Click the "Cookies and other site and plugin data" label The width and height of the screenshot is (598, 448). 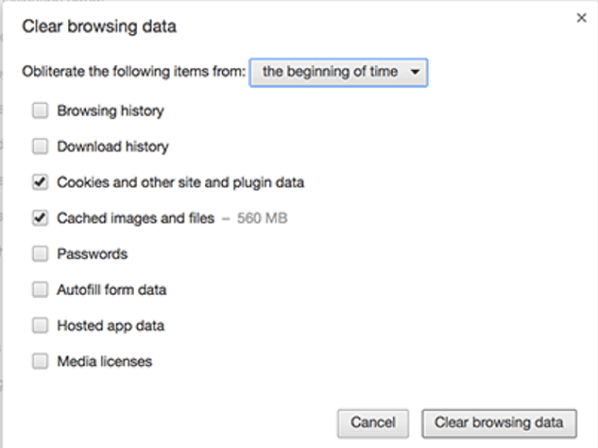(180, 183)
